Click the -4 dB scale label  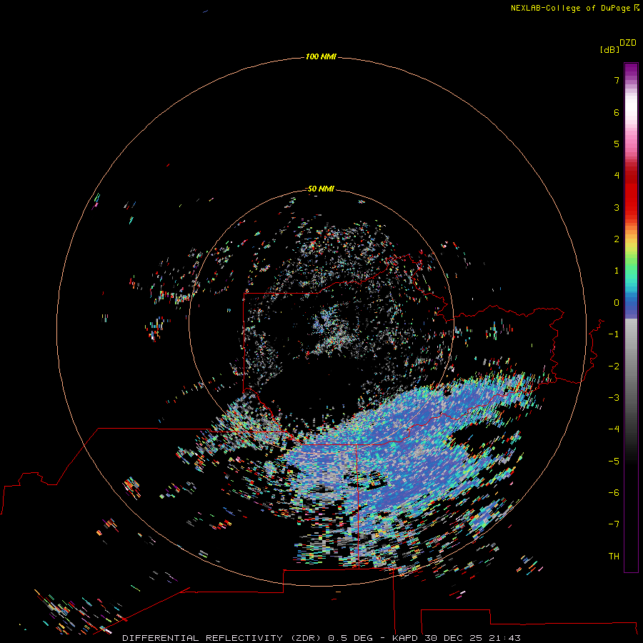tap(614, 429)
